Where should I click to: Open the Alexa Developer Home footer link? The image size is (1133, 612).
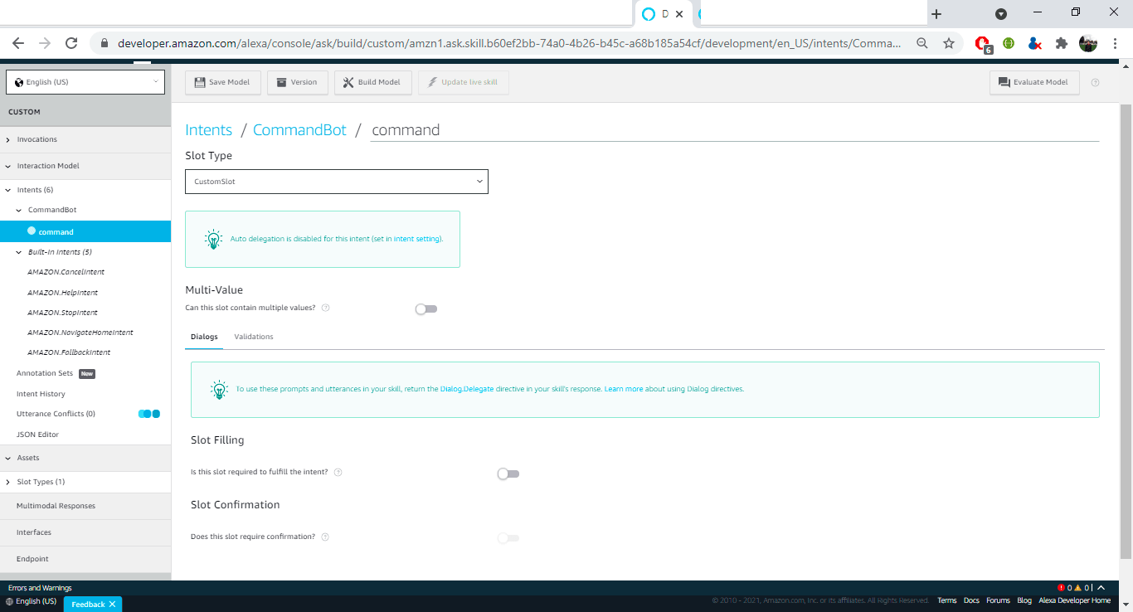pos(1075,600)
